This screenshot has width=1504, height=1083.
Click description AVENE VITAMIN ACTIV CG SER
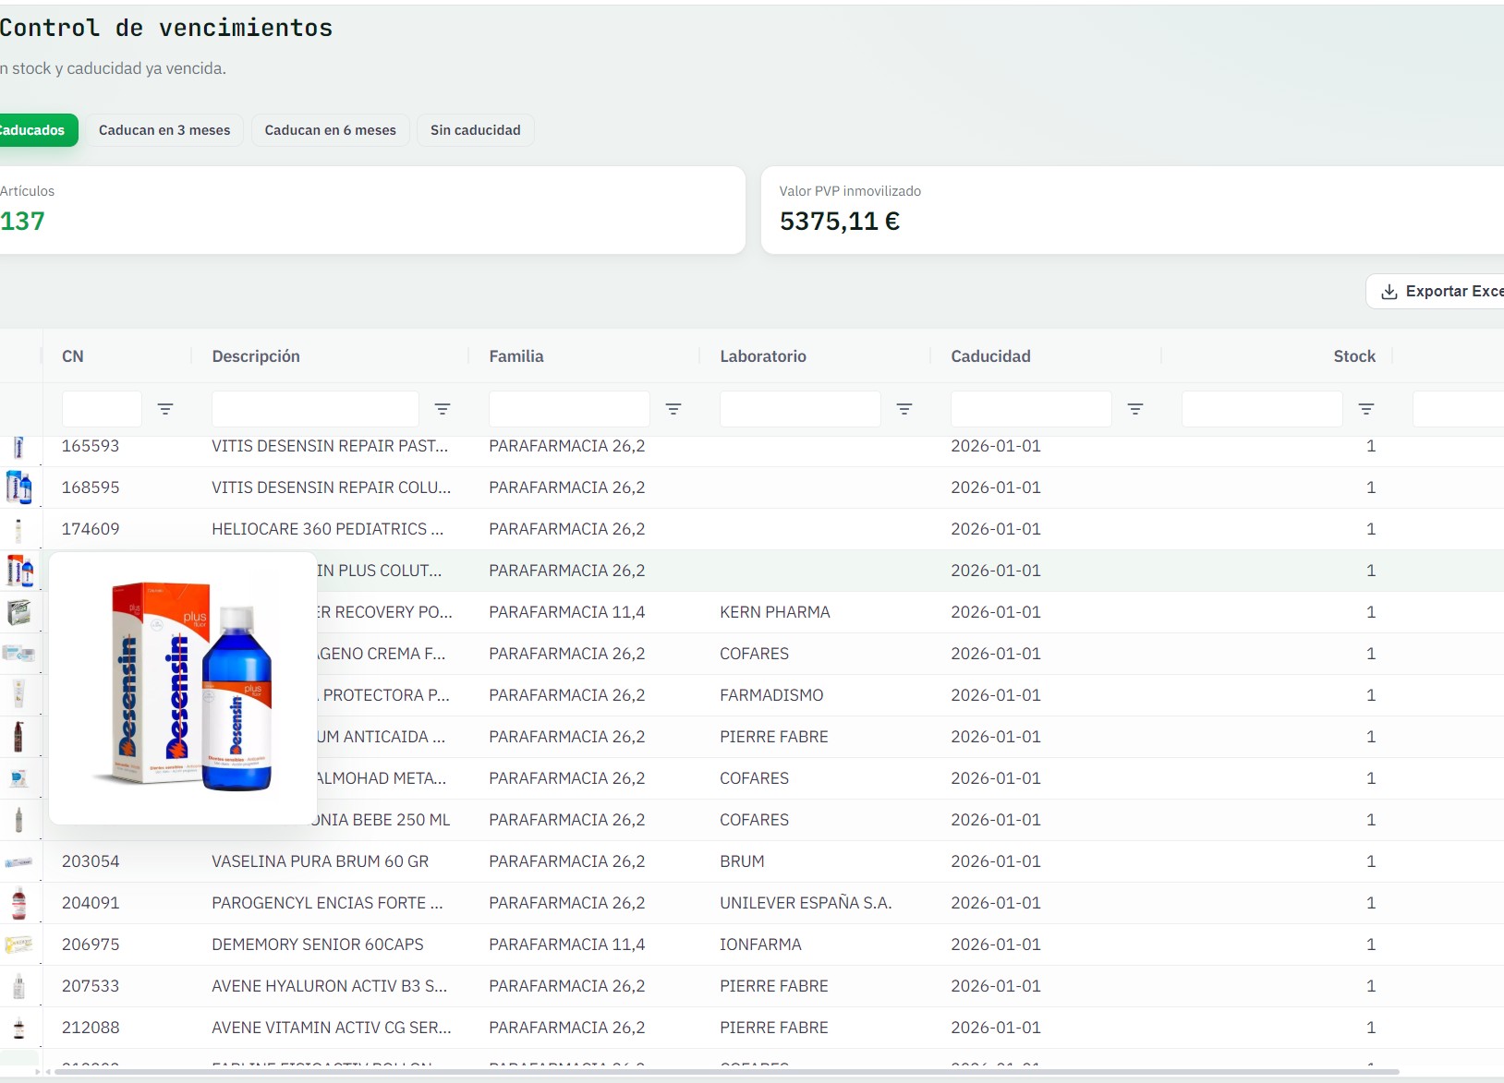pos(332,1028)
